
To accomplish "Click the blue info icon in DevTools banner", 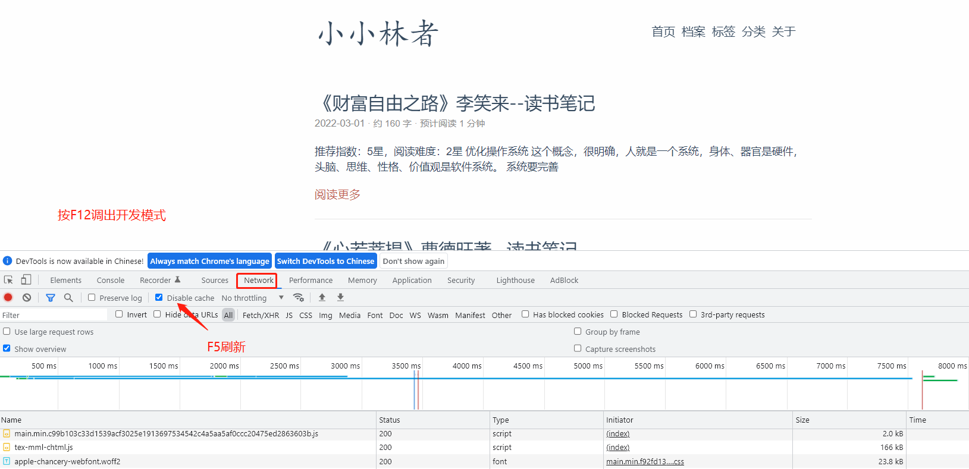I will pos(8,261).
